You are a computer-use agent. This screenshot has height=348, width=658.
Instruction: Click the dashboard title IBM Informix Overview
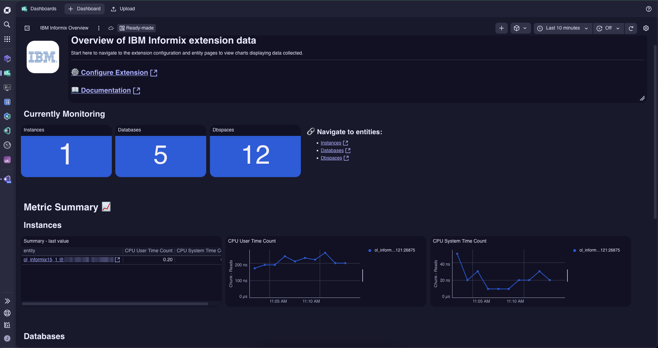click(64, 28)
